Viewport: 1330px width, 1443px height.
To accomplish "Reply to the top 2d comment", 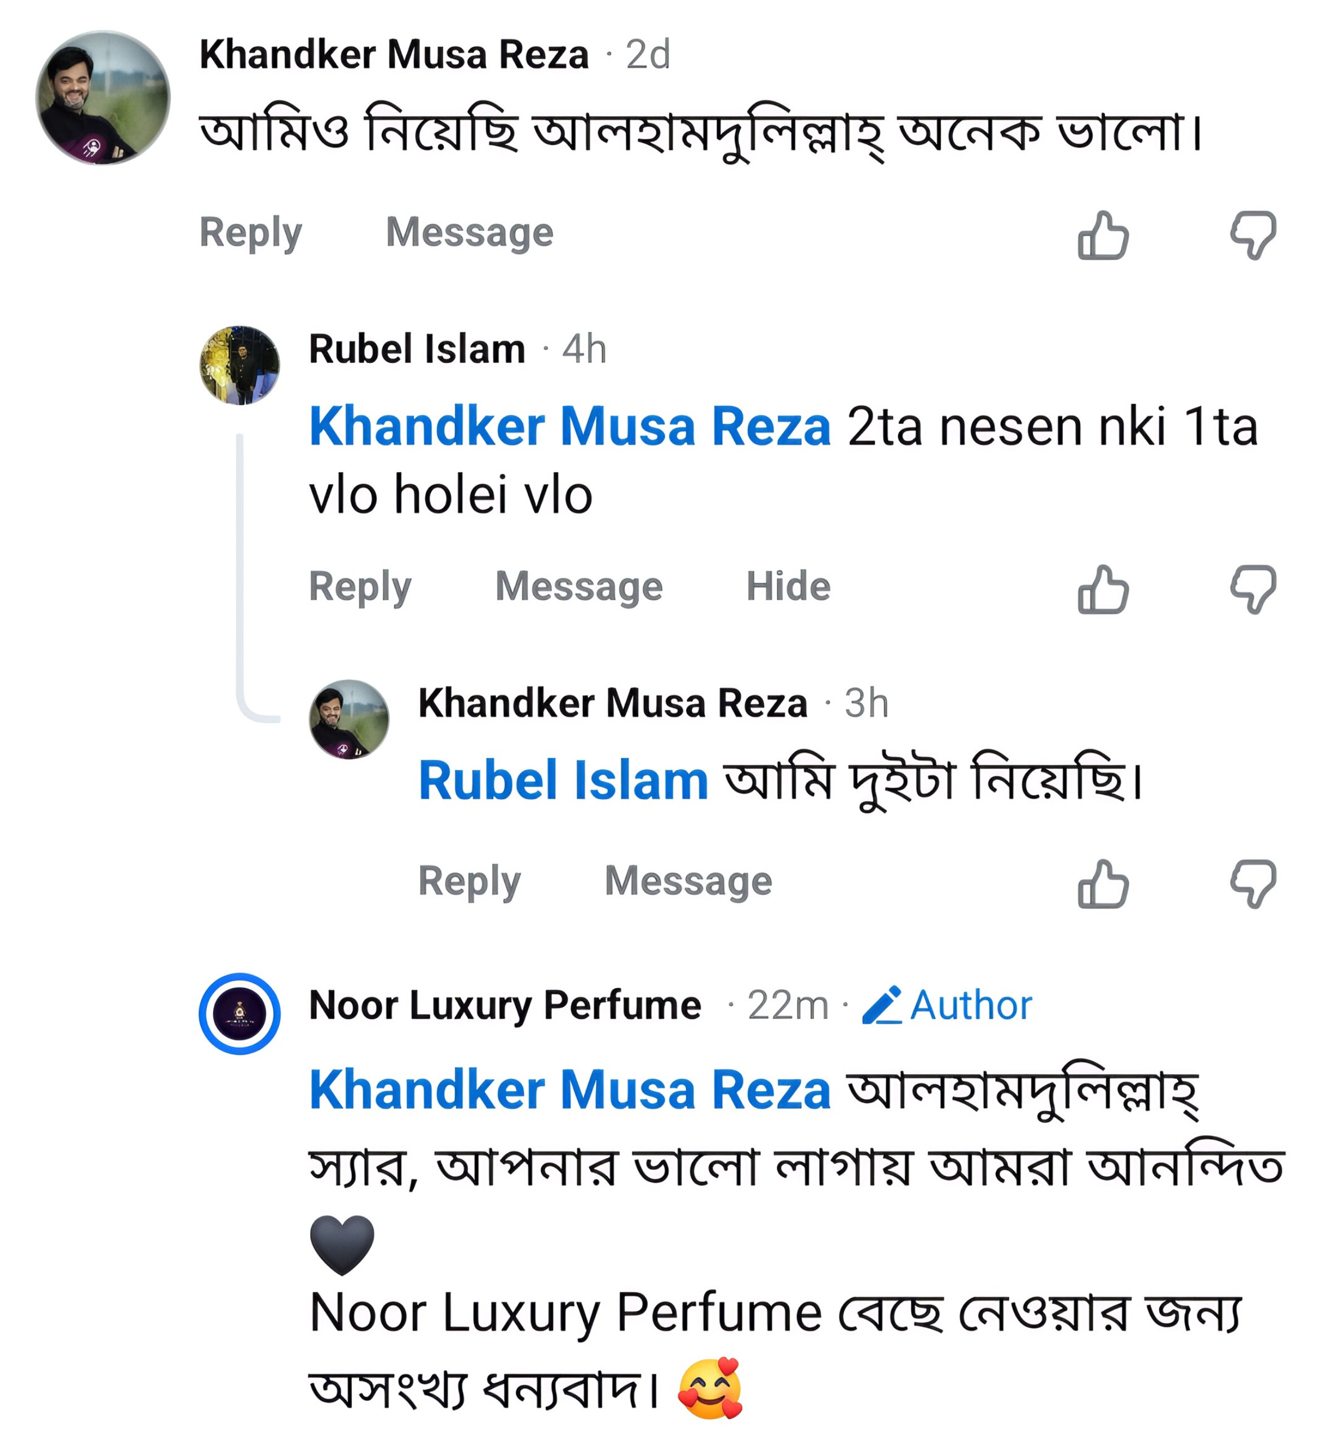I will 250,232.
